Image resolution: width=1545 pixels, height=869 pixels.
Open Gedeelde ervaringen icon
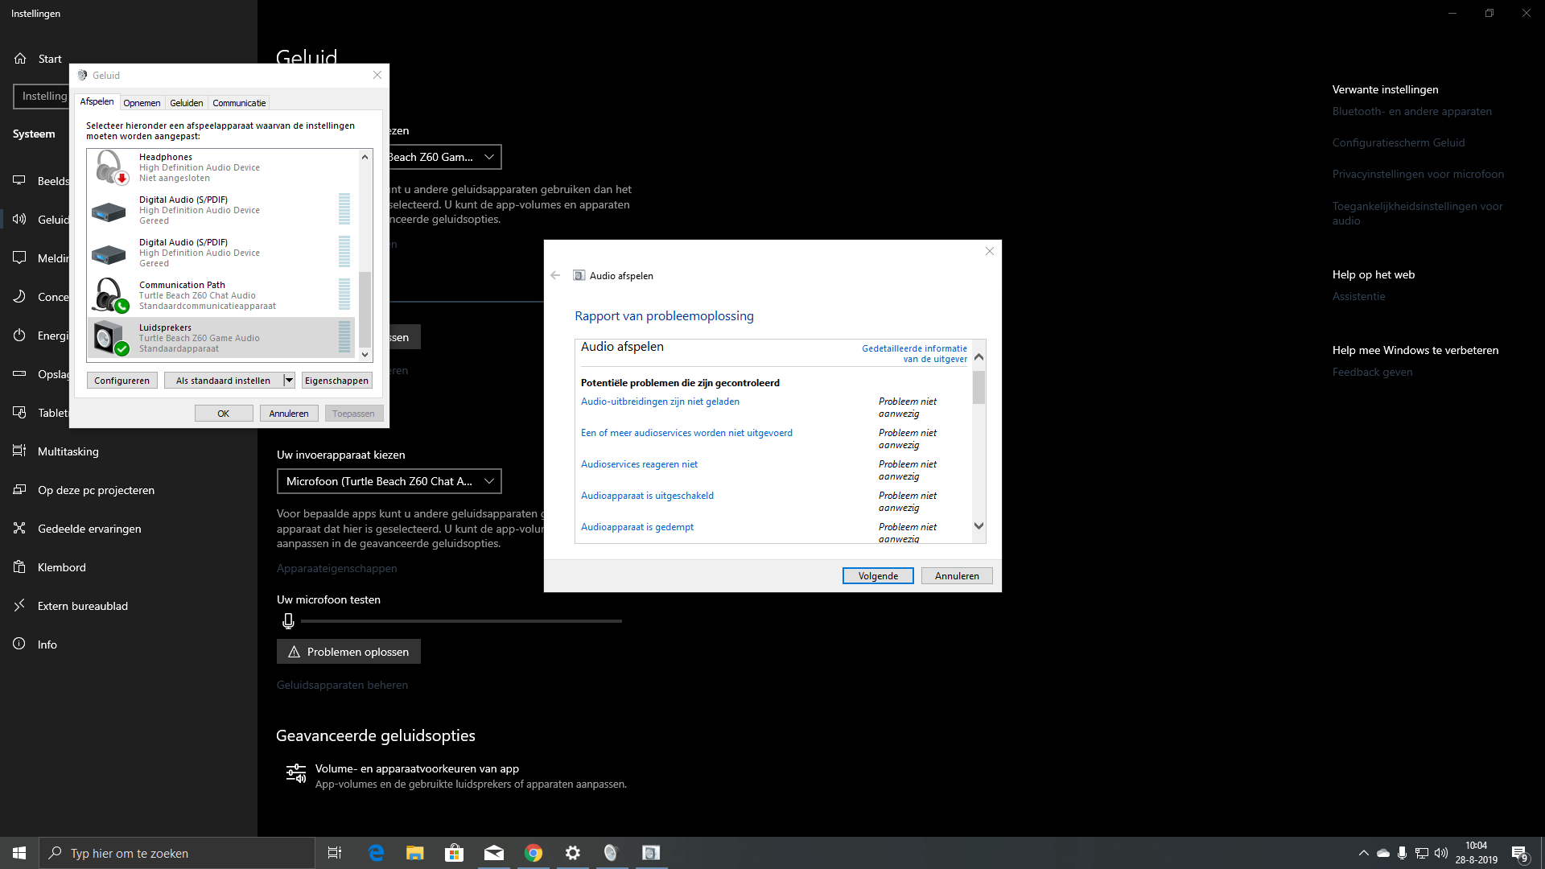point(19,528)
